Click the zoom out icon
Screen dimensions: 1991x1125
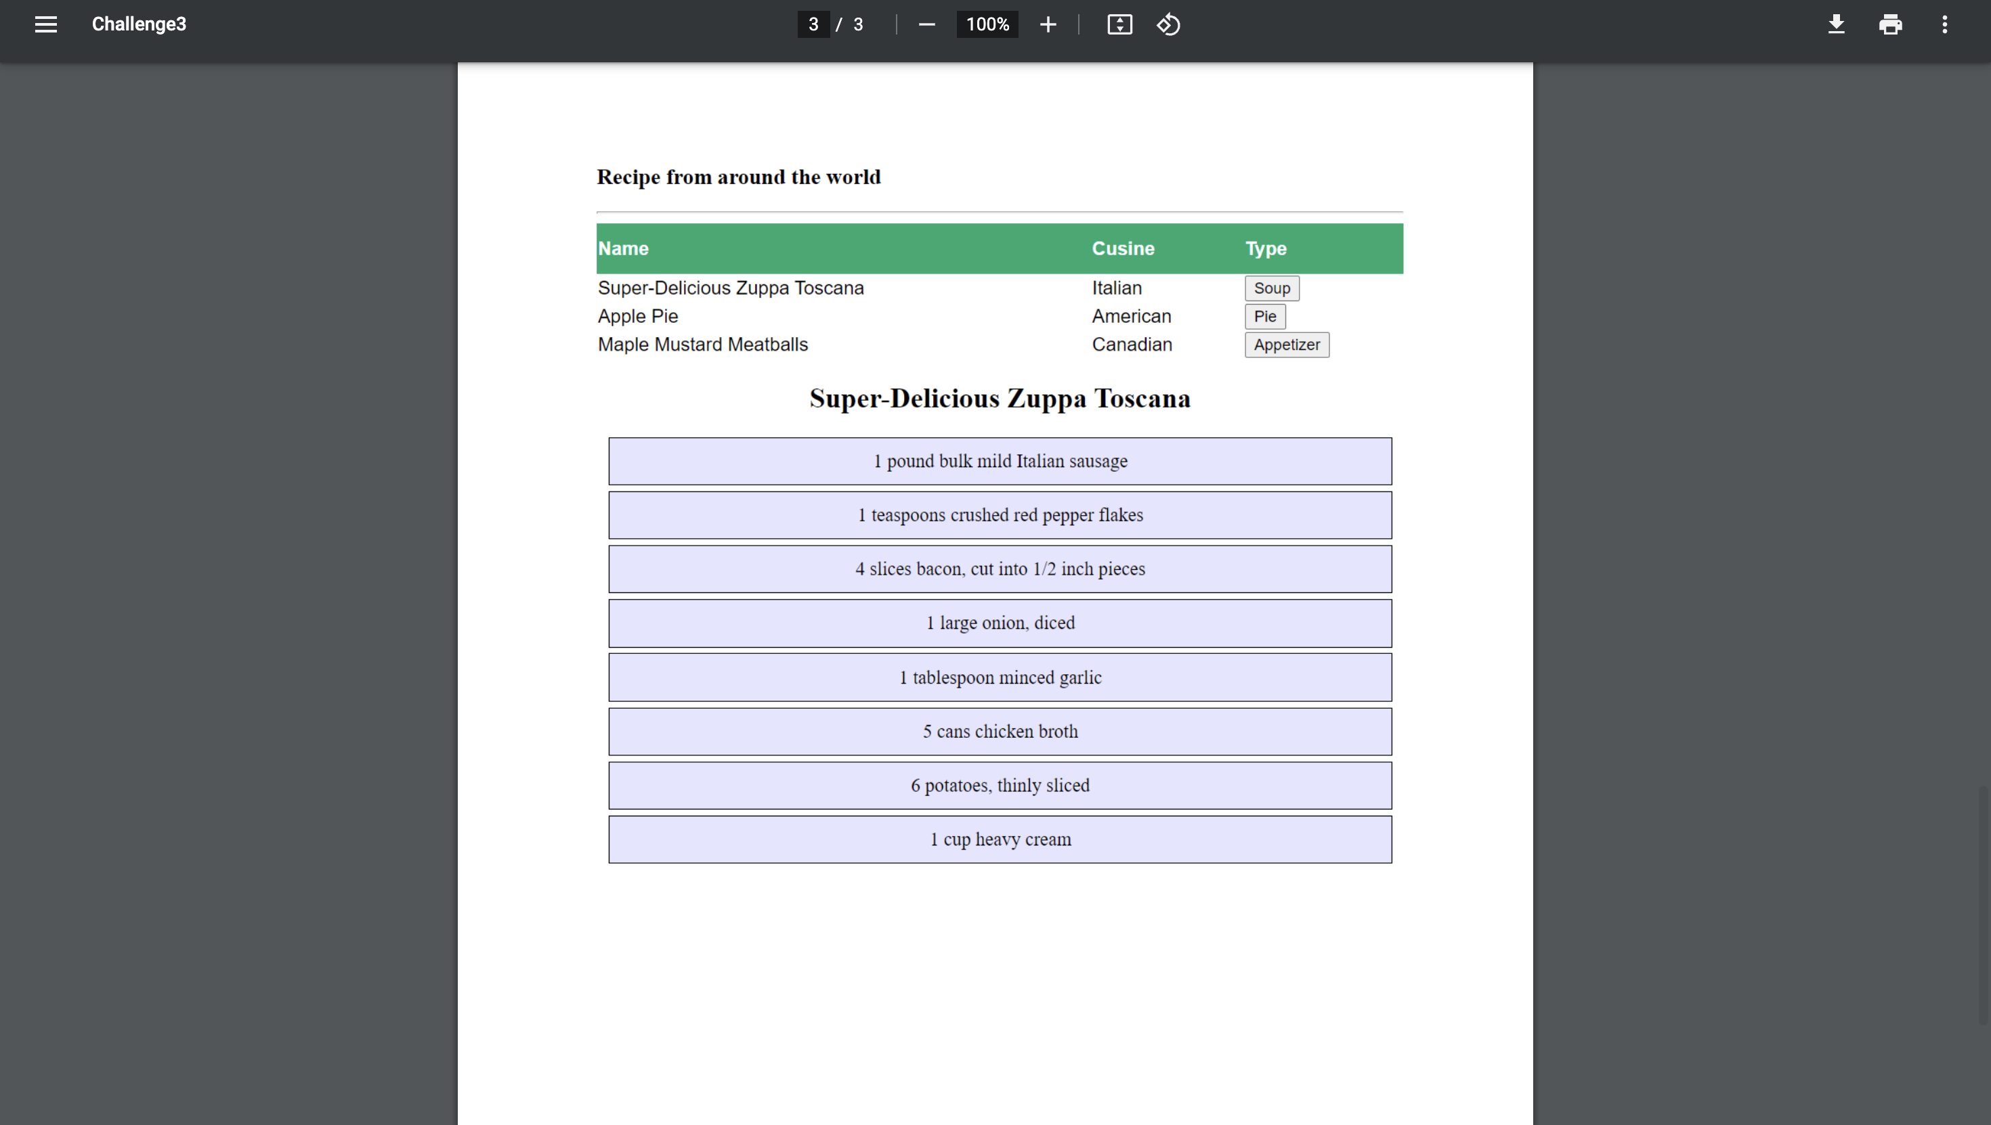(x=924, y=24)
